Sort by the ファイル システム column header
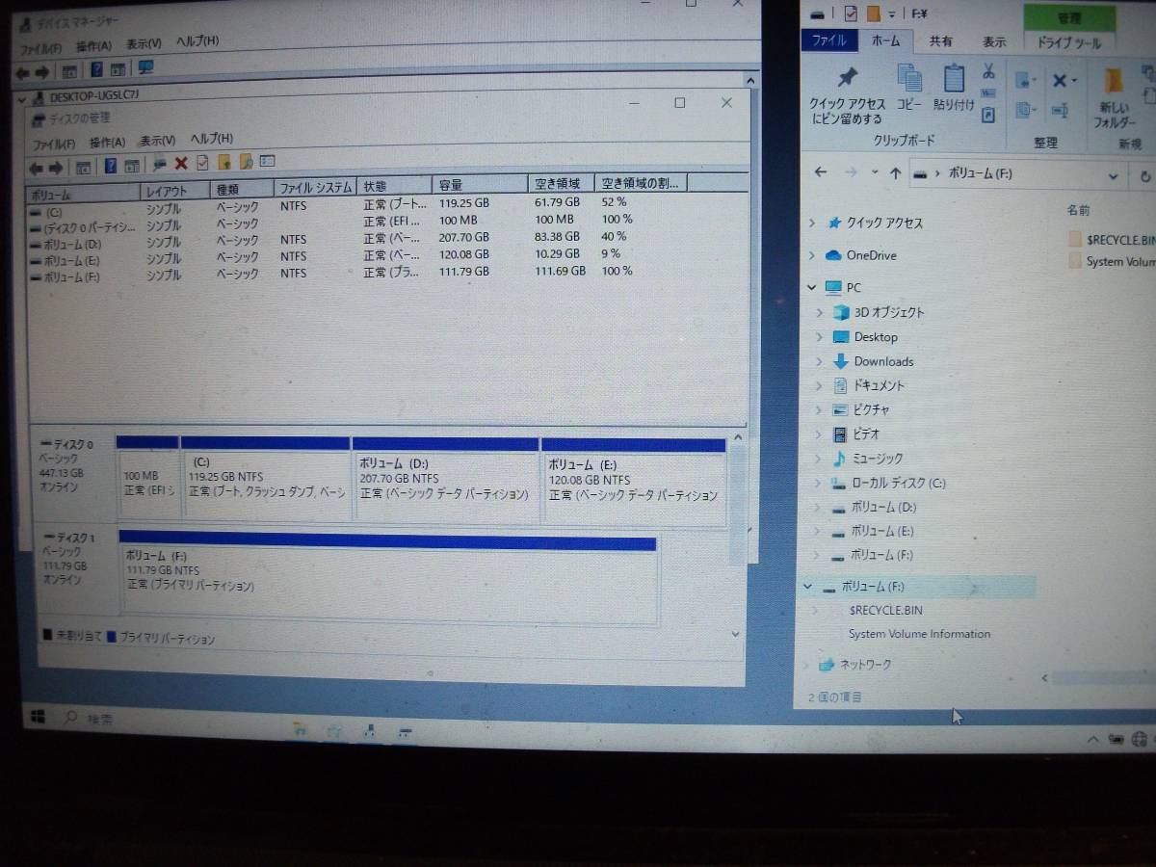 [x=315, y=187]
